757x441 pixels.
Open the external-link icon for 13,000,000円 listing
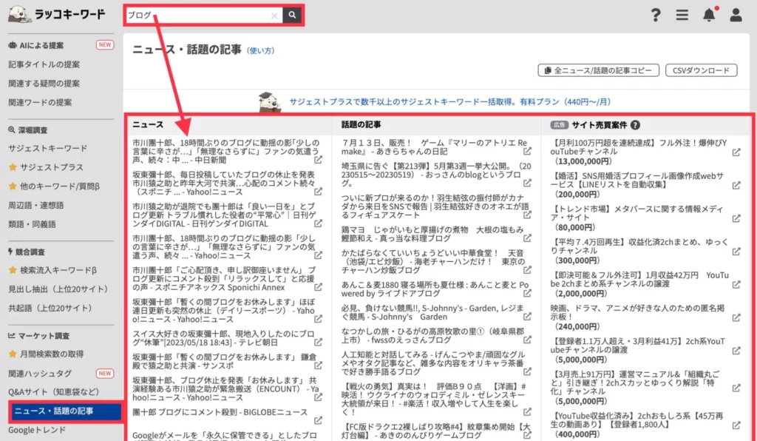point(736,152)
